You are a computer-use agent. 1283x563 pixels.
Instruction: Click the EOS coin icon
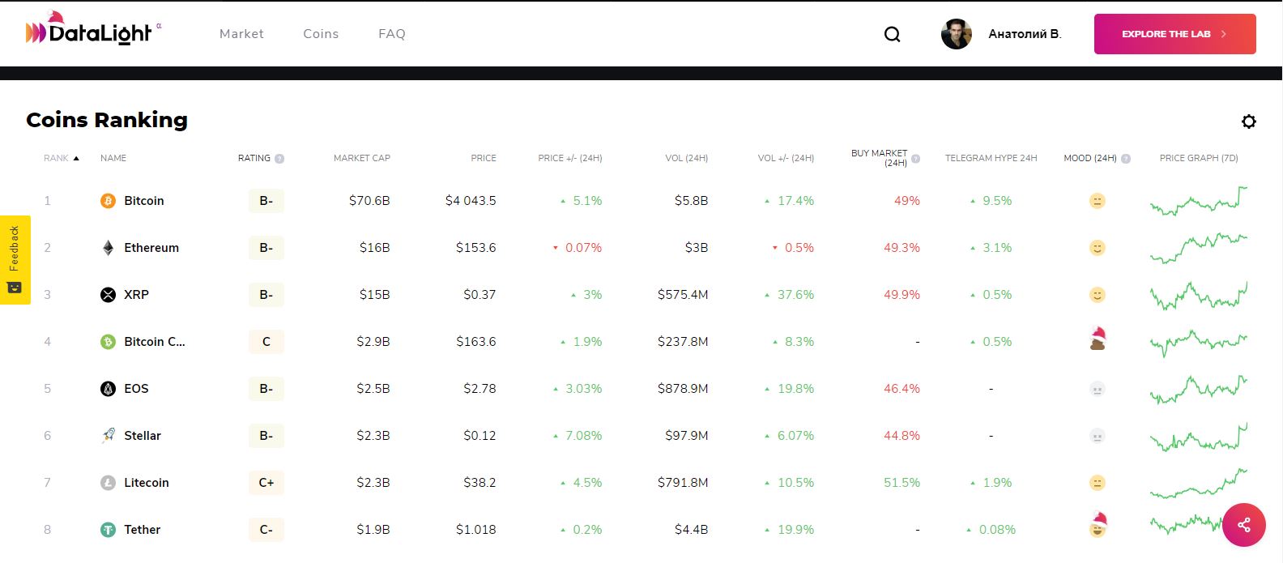(108, 389)
